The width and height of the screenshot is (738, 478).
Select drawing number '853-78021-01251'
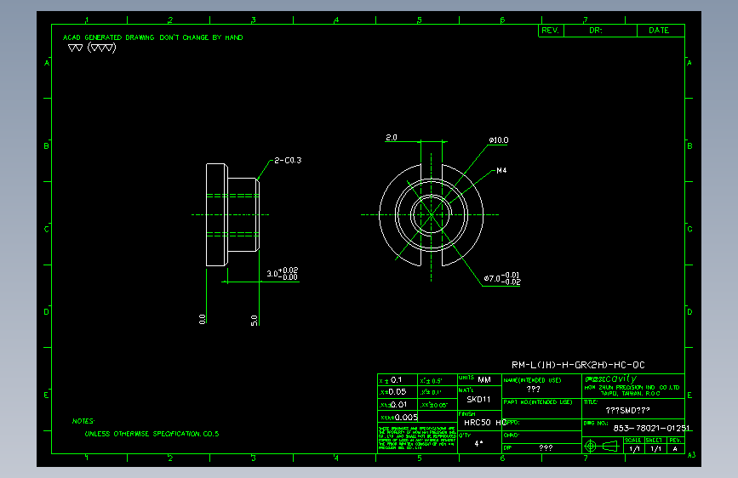coord(651,428)
